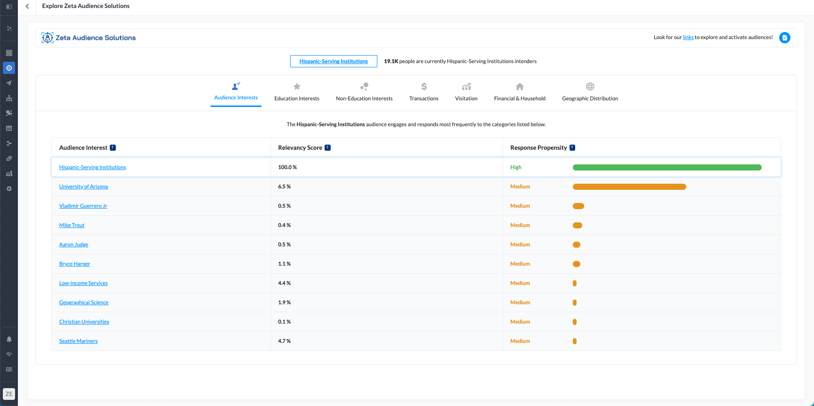Click the notifications bell in sidebar

click(9, 339)
